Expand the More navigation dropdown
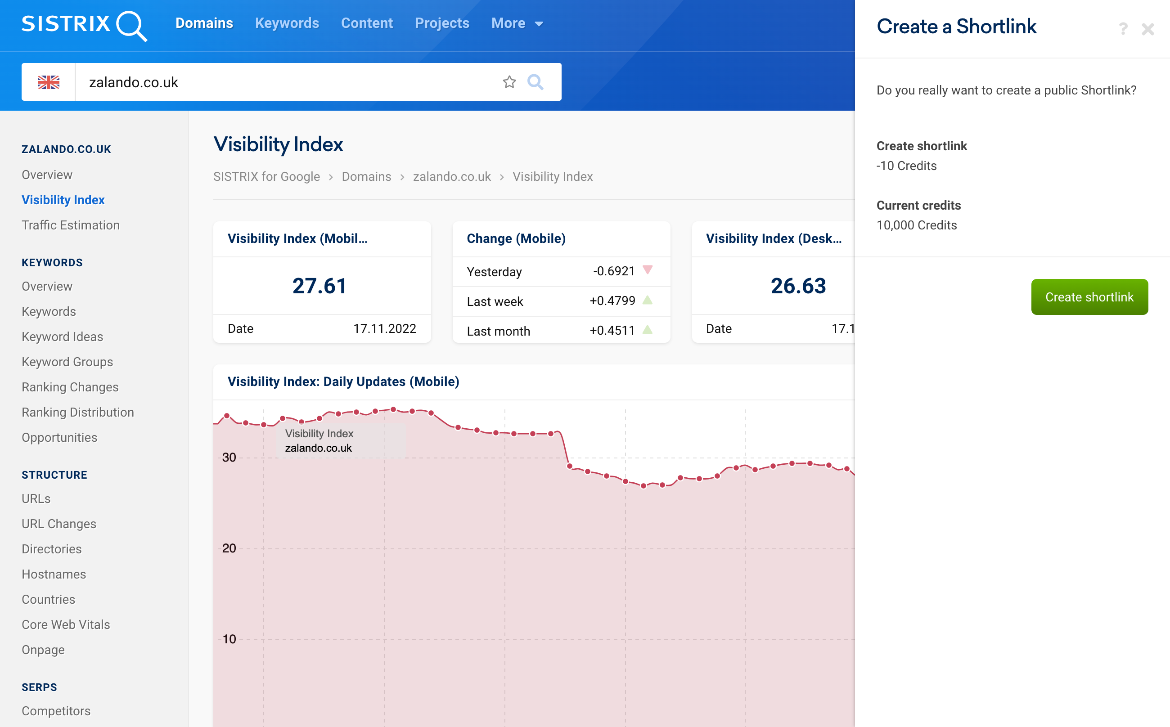 517,23
